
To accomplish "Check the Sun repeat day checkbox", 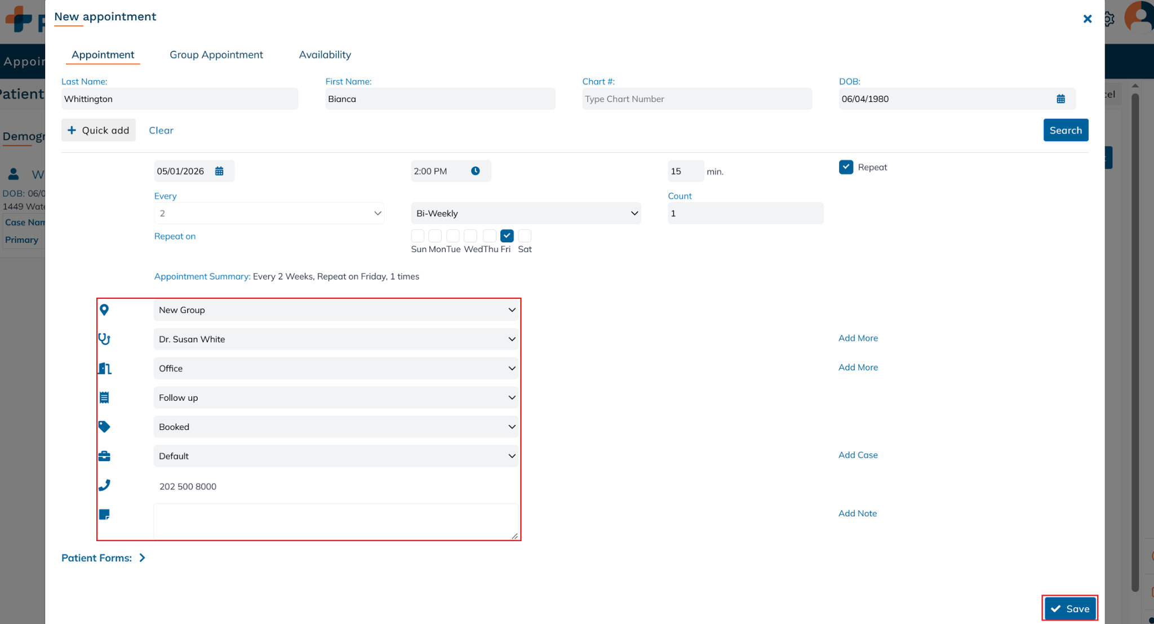I will 418,236.
